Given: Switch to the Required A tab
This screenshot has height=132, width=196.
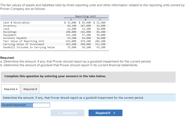Looking at the screenshot, I should click(x=10, y=89).
